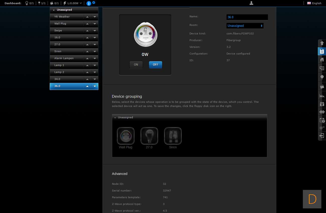Image resolution: width=326 pixels, height=213 pixels.
Task: Switch language using English selector
Action: pyautogui.click(x=314, y=3)
